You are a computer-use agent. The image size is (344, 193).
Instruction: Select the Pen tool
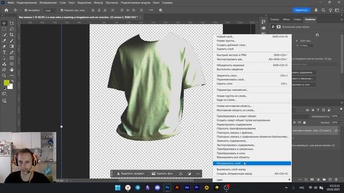point(12,53)
